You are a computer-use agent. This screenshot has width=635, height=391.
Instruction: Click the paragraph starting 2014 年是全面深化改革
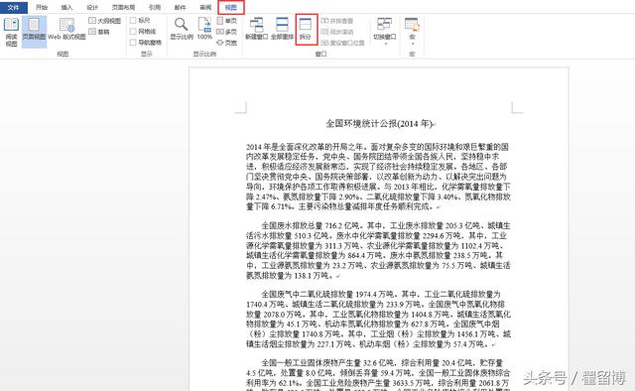click(x=378, y=177)
